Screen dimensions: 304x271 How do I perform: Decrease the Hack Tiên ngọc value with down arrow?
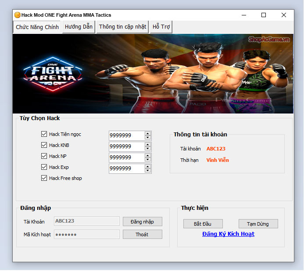[x=148, y=137]
